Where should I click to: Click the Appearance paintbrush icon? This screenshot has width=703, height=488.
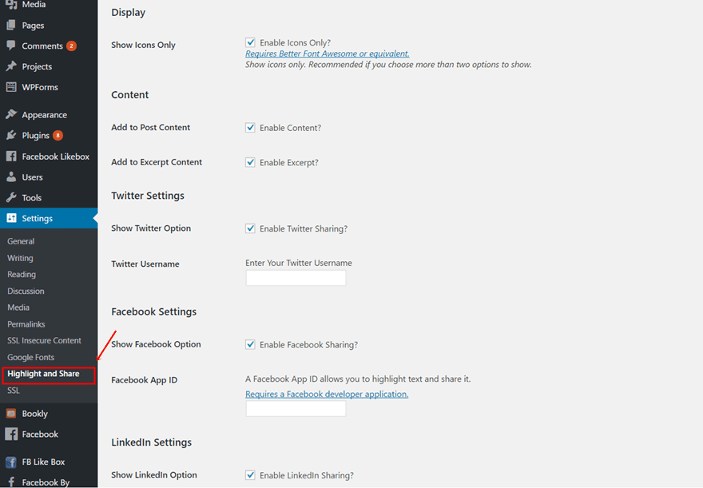click(x=11, y=115)
